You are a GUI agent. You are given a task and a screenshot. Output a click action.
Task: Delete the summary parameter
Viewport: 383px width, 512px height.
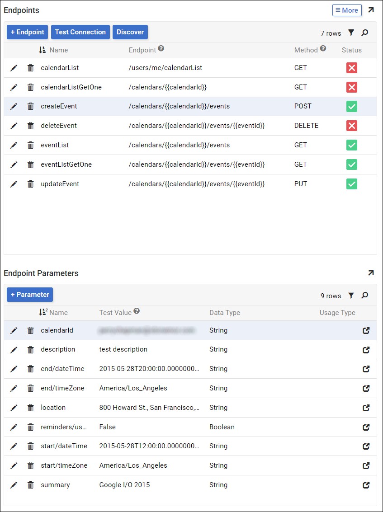tap(30, 485)
